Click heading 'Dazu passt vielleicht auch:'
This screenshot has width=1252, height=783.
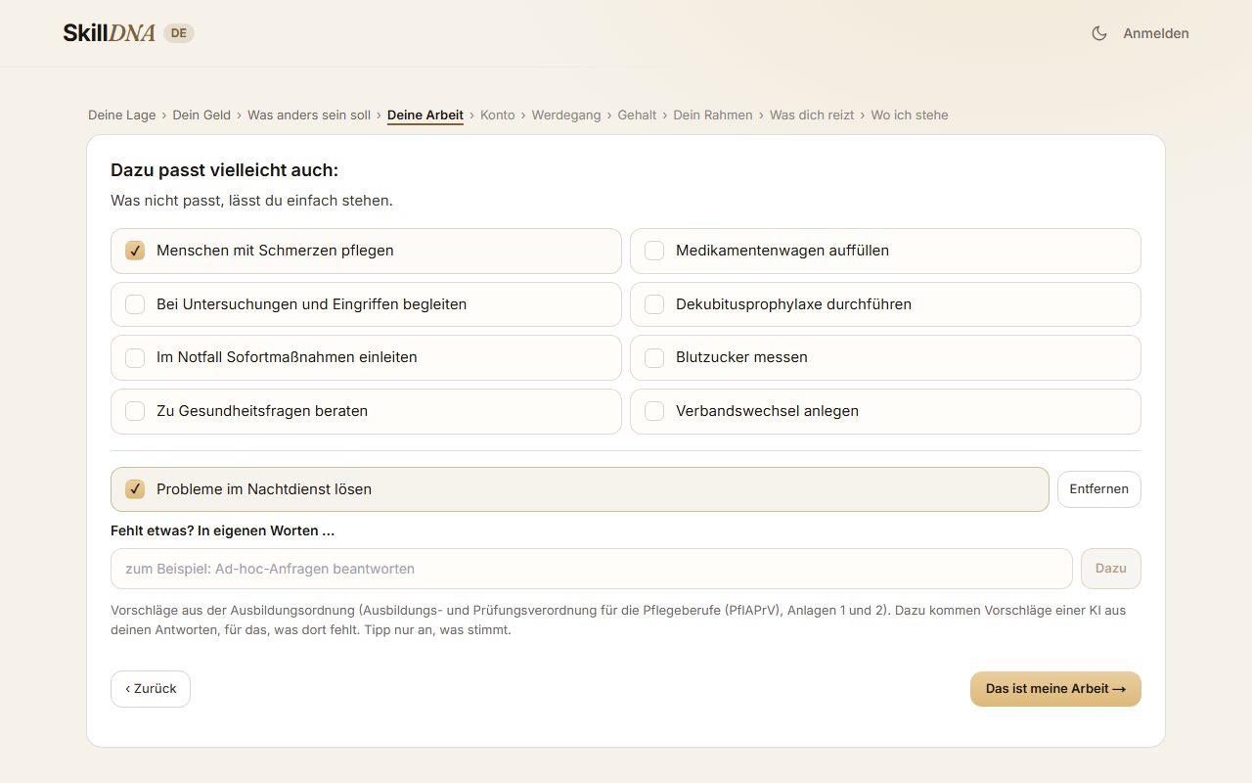pos(224,170)
